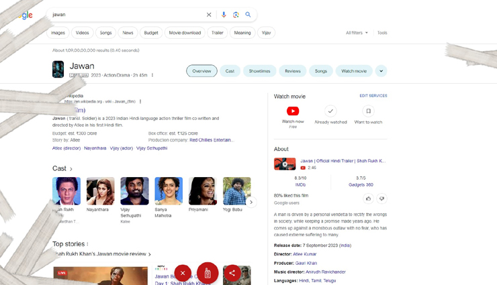Open the All filters dropdown
497x285 pixels.
tap(357, 33)
